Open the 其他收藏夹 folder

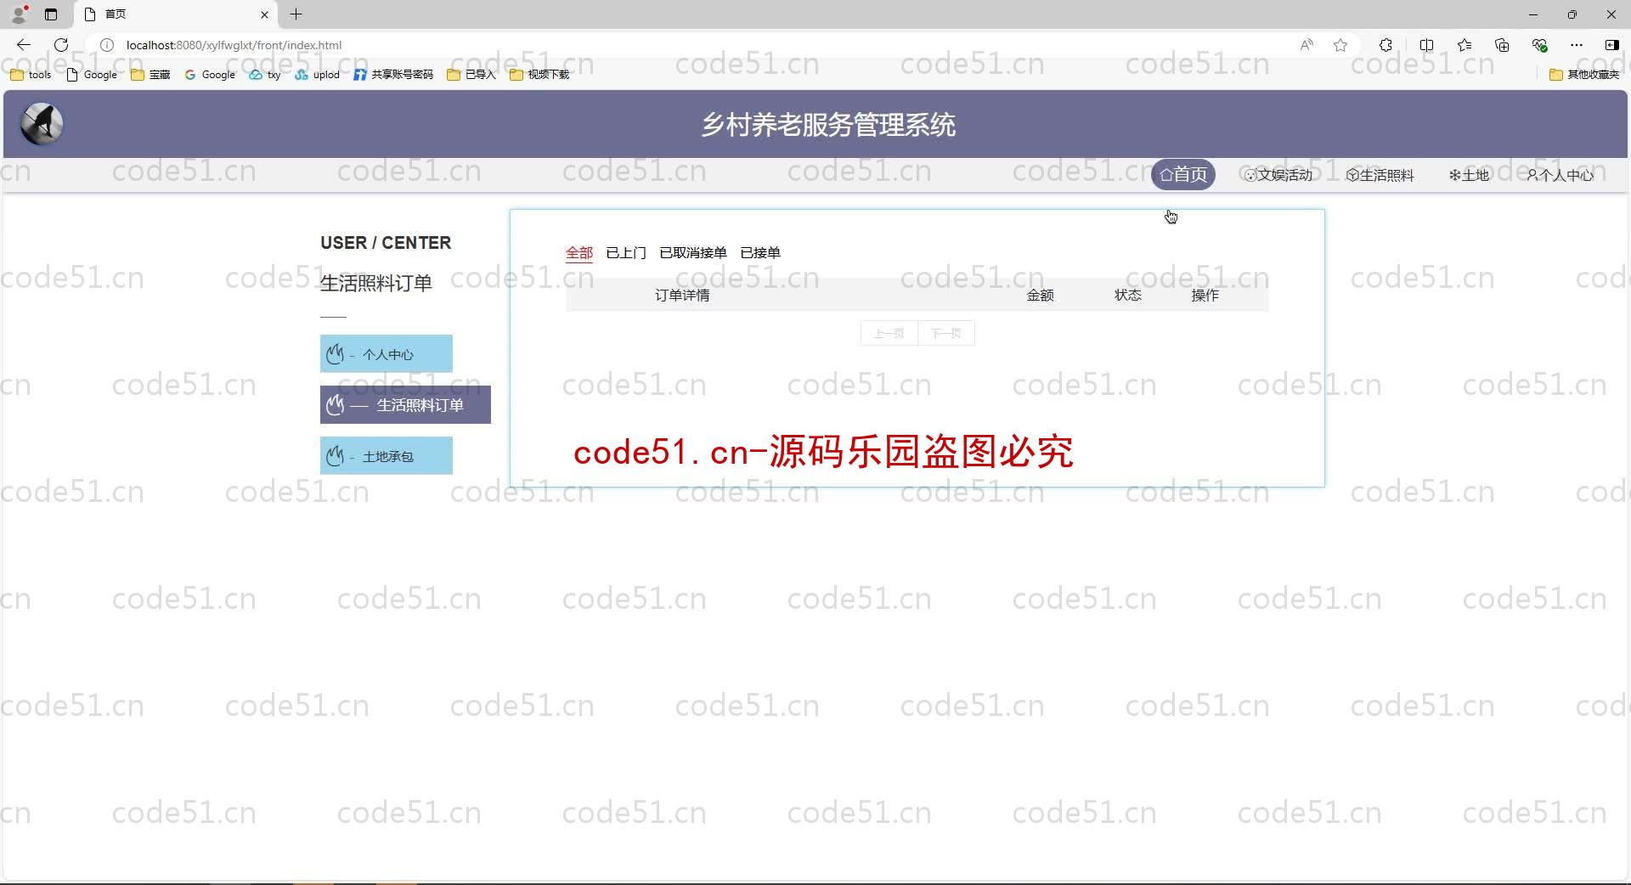[1584, 75]
